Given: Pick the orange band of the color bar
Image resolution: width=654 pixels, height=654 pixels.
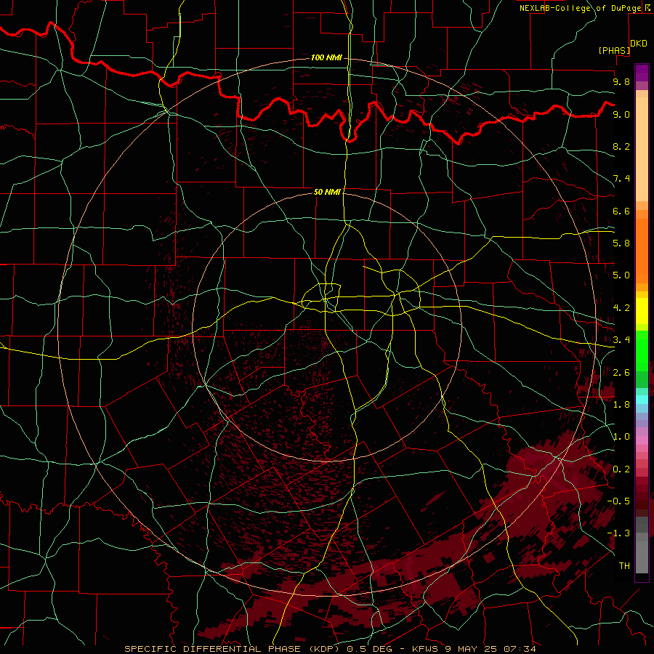Looking at the screenshot, I should click(642, 250).
